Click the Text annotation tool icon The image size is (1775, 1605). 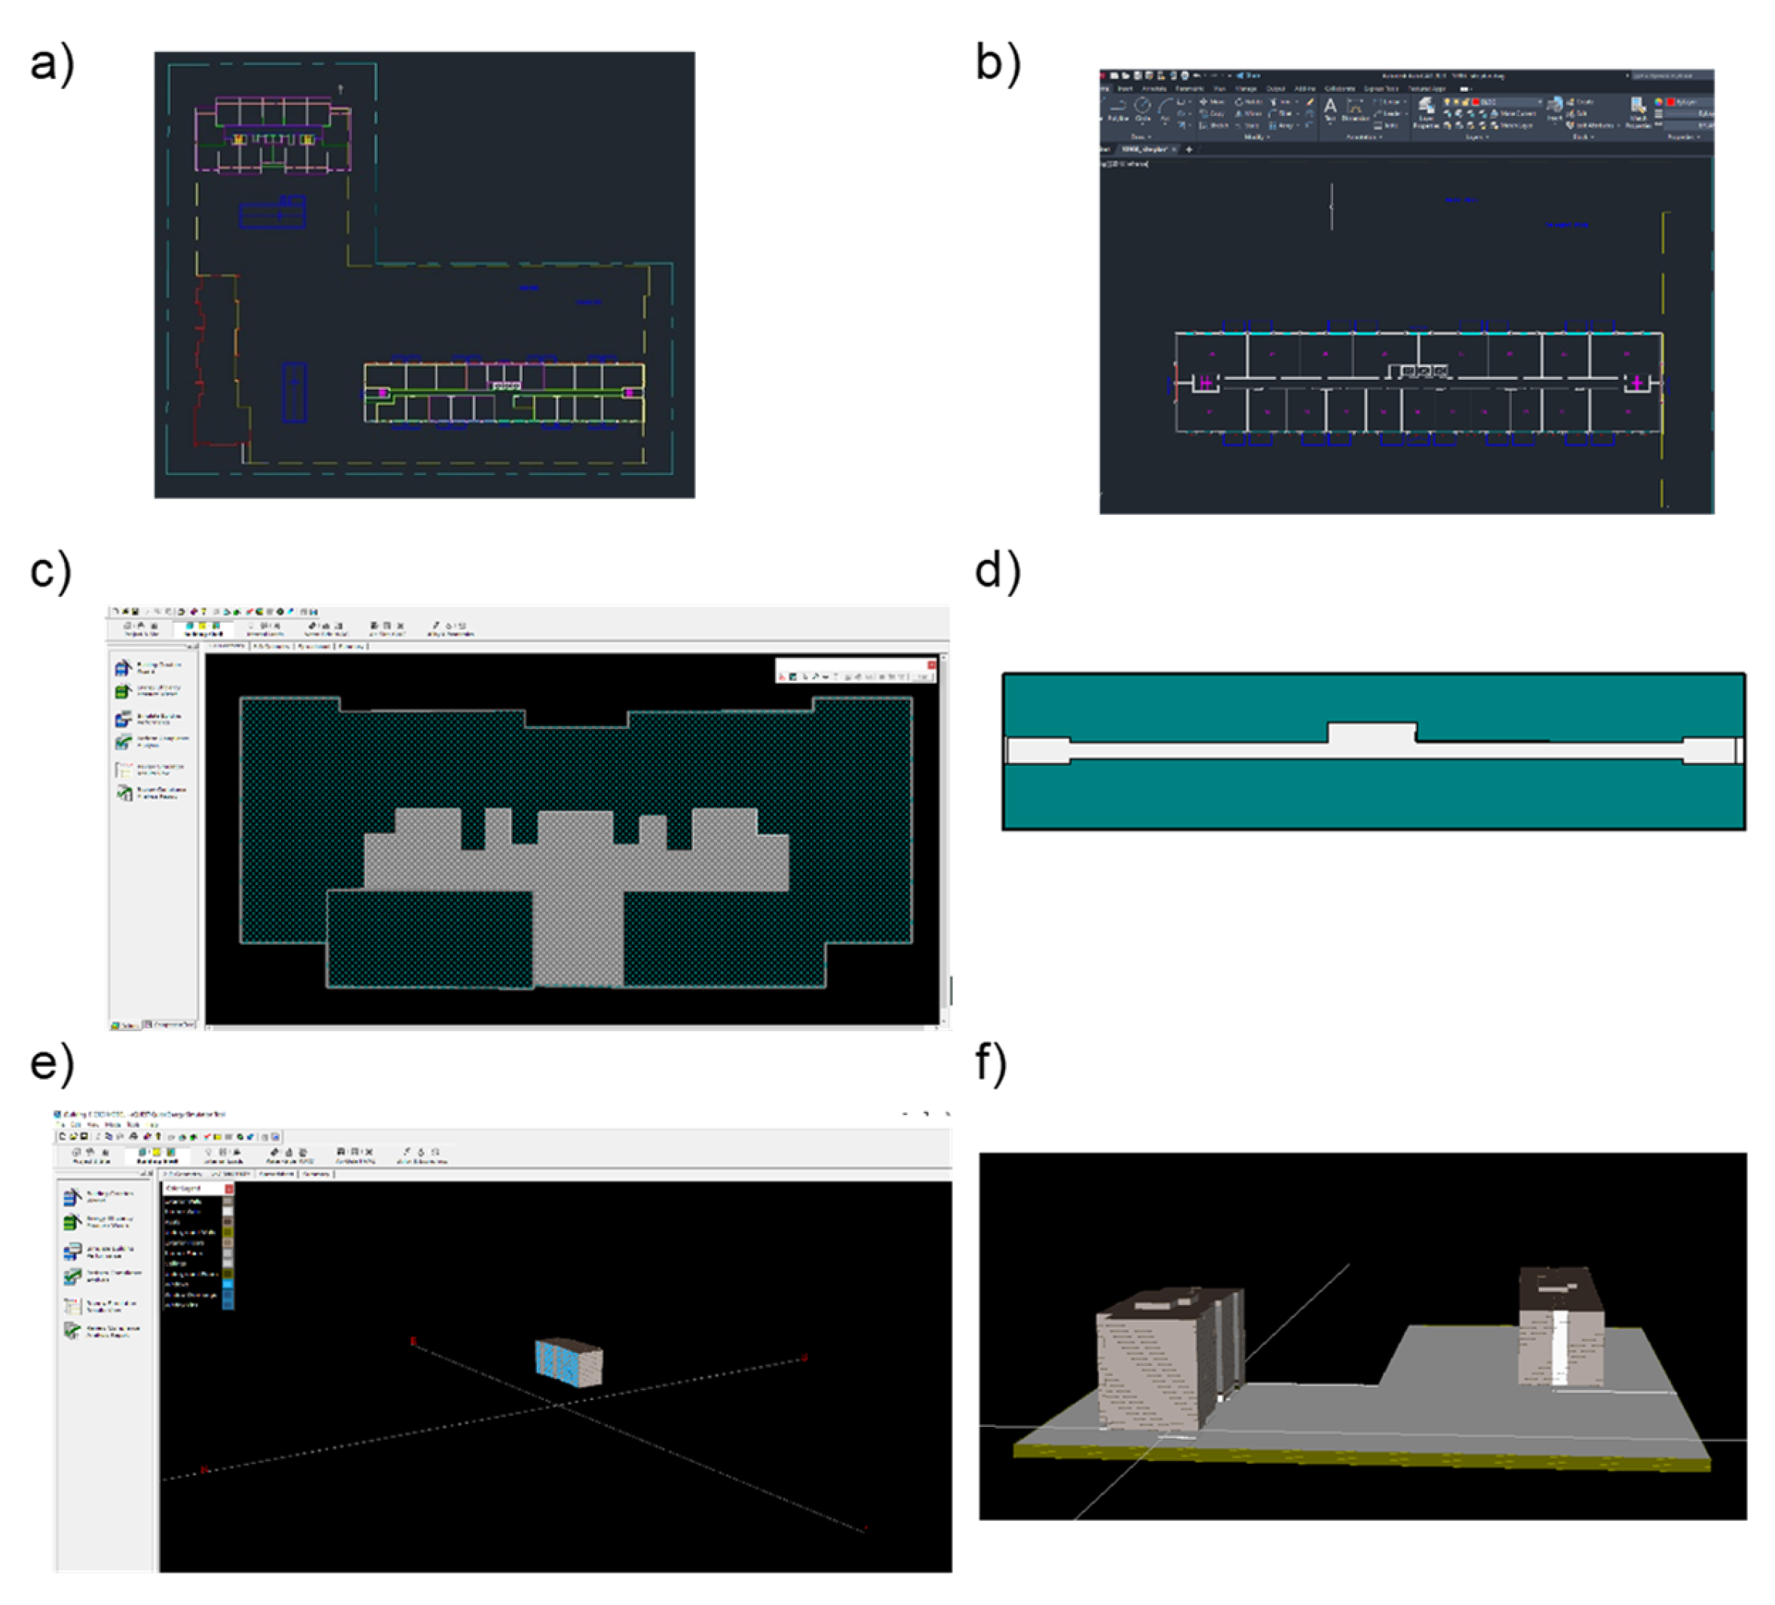(x=1330, y=106)
